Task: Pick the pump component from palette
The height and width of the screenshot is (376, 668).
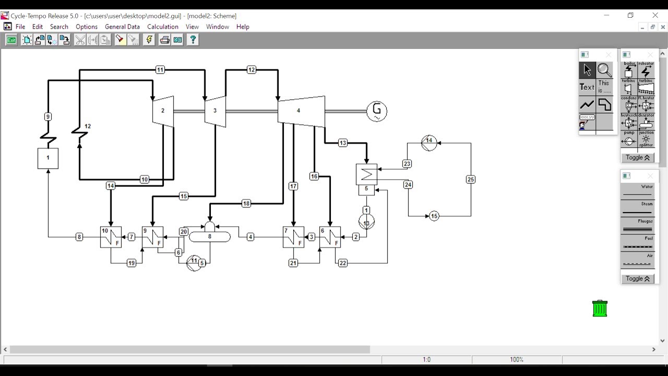Action: click(x=629, y=139)
